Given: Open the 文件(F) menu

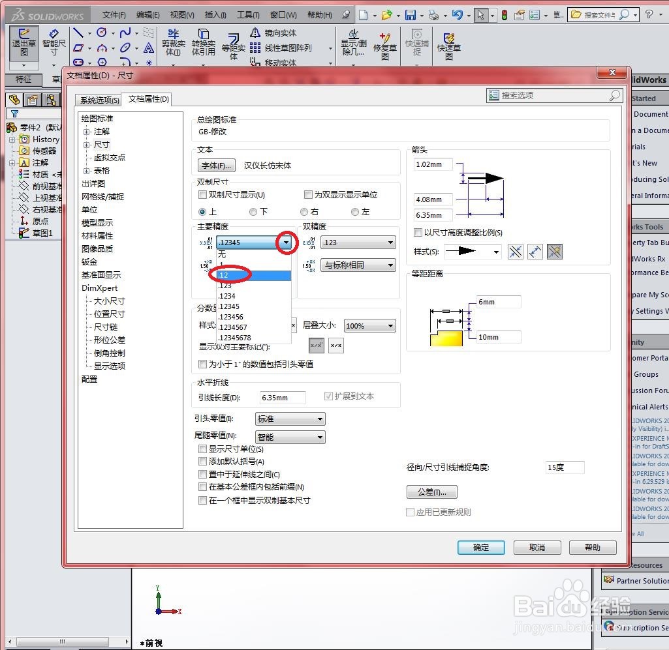Looking at the screenshot, I should click(114, 16).
